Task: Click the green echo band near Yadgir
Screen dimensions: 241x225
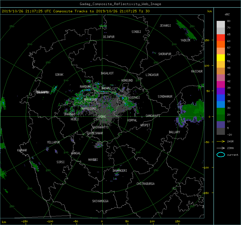Action: pos(186,30)
